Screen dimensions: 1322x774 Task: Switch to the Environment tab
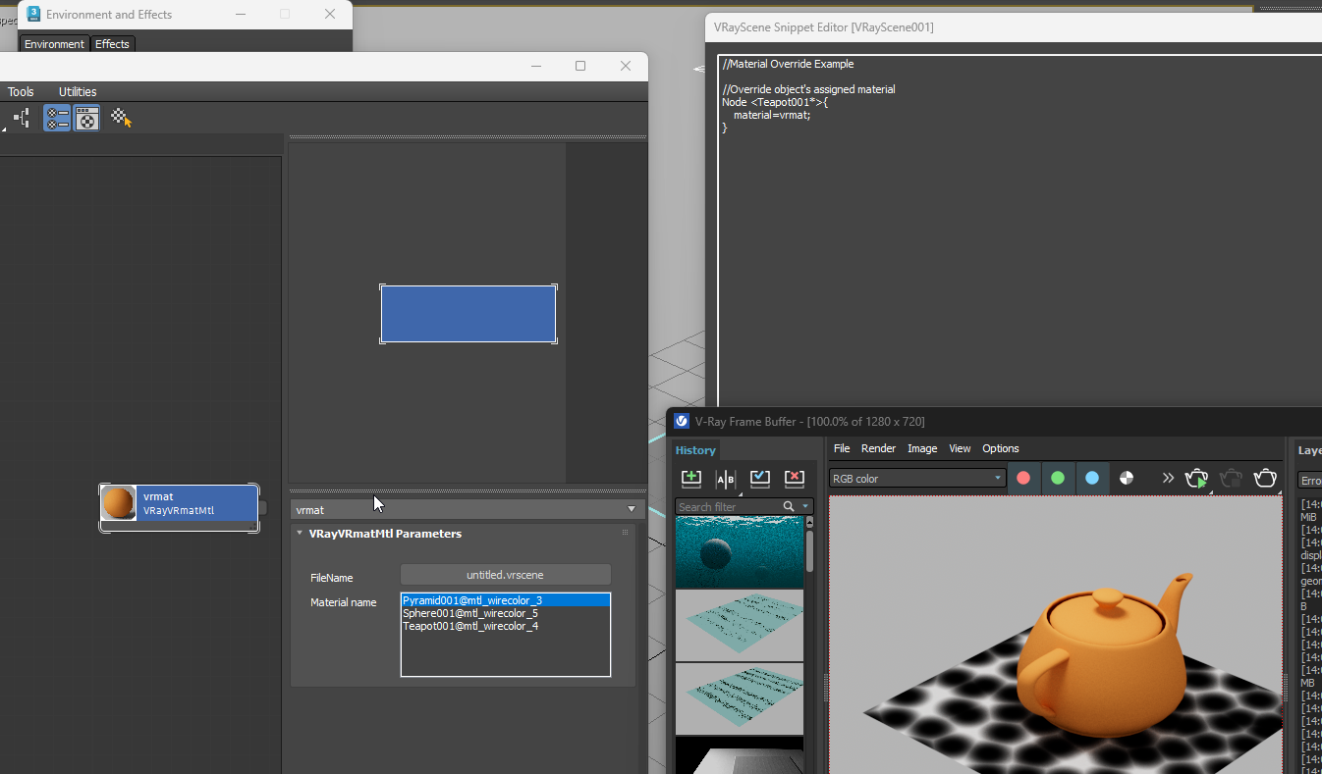54,44
